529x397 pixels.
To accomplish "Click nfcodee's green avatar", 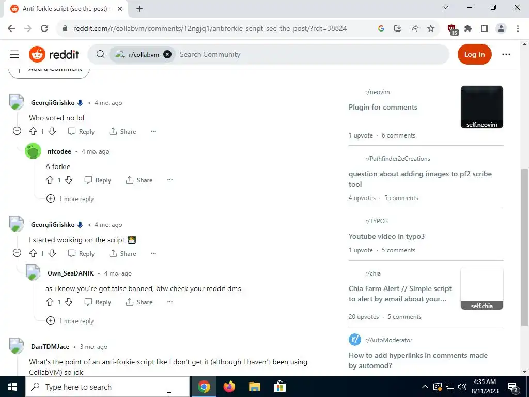I will point(33,151).
